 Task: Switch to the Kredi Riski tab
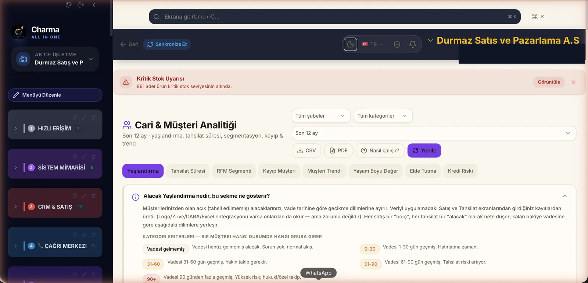click(460, 171)
